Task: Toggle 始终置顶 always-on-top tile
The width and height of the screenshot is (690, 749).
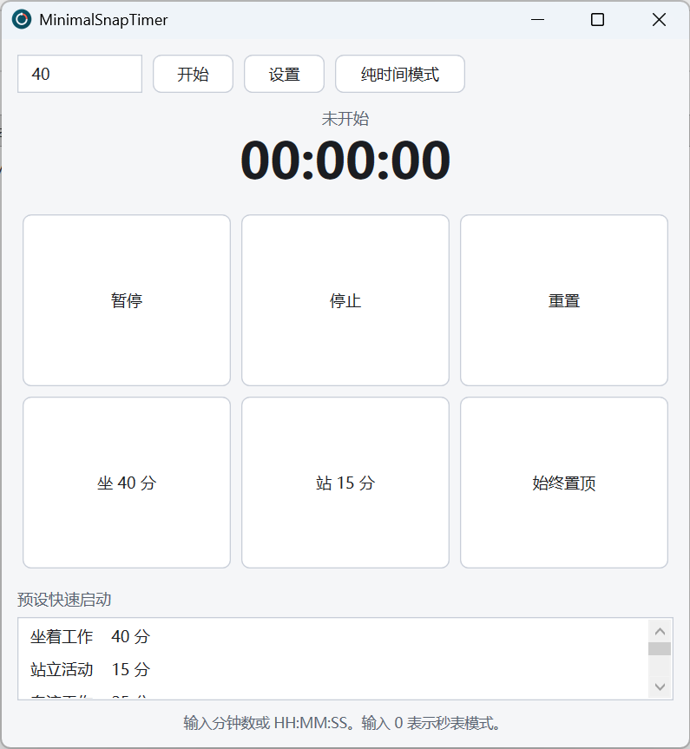Action: [564, 483]
